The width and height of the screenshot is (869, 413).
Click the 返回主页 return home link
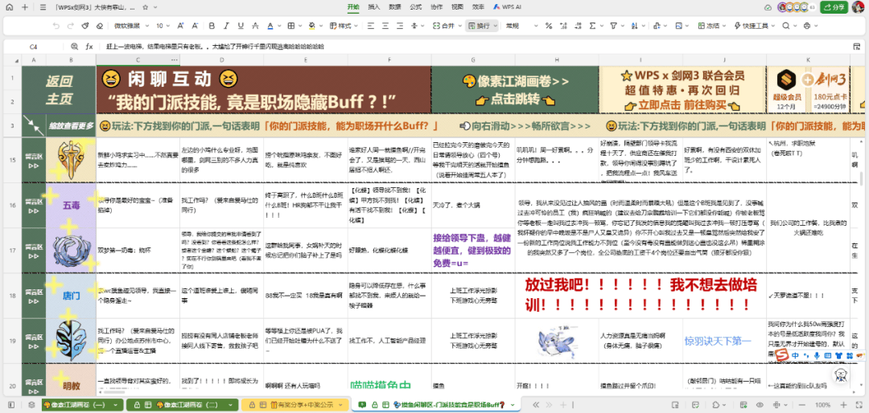pos(58,90)
